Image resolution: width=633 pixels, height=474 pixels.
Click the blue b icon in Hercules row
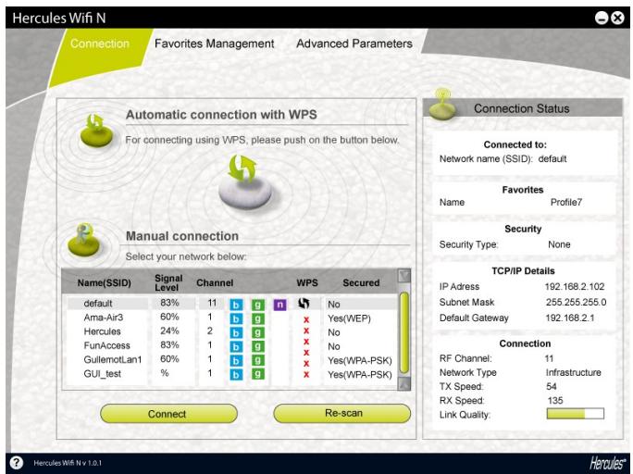[x=236, y=332]
